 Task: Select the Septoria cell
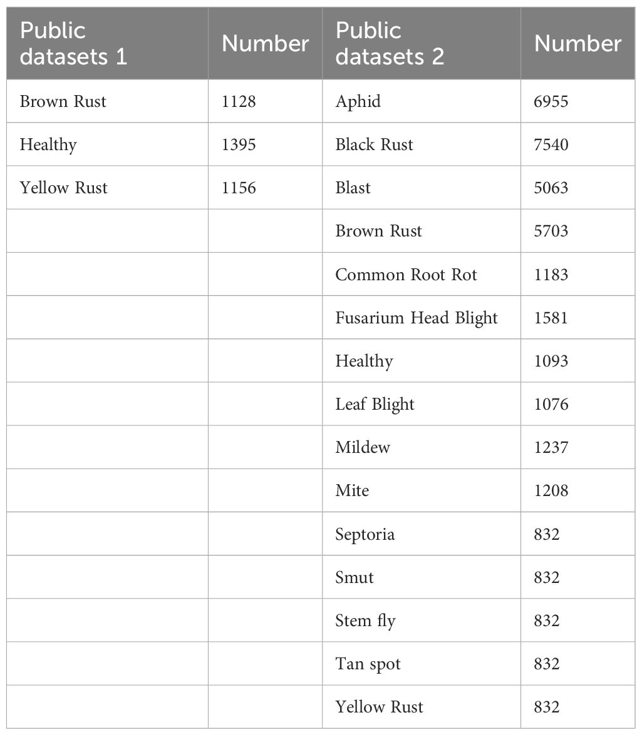[365, 534]
